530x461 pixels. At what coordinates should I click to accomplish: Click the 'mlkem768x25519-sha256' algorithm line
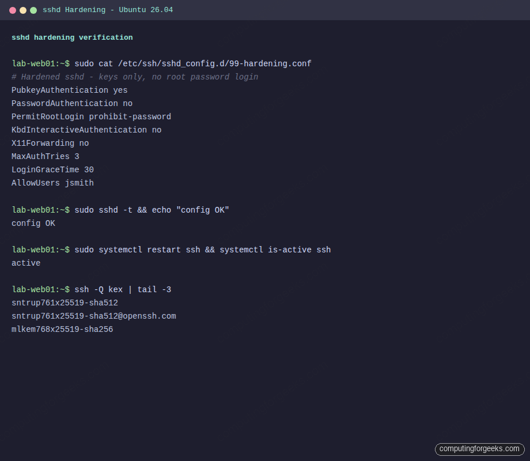click(62, 329)
